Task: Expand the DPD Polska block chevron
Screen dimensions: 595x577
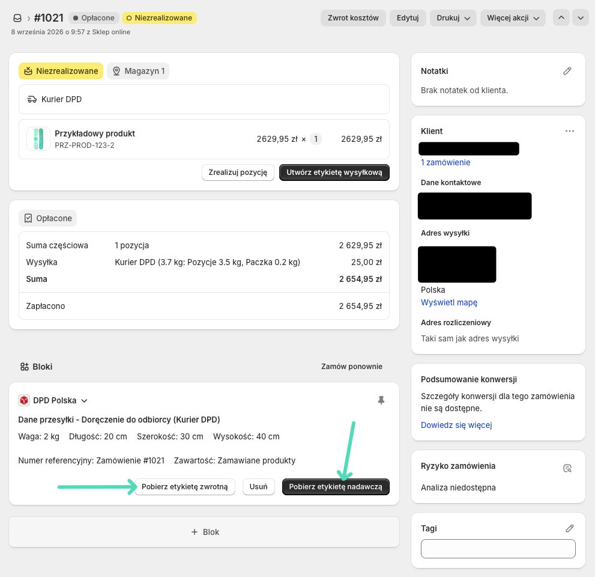Action: coord(84,401)
